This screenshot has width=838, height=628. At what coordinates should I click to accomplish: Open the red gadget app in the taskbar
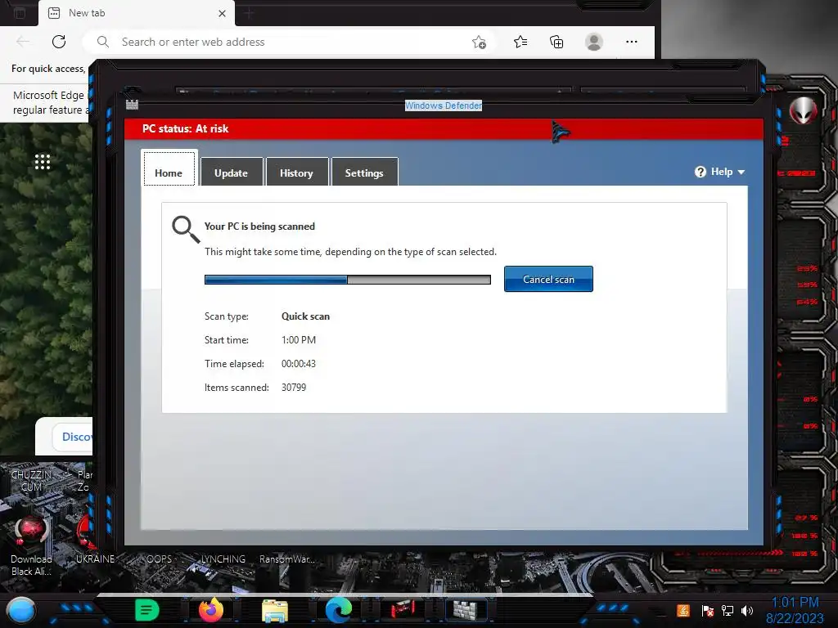click(403, 610)
